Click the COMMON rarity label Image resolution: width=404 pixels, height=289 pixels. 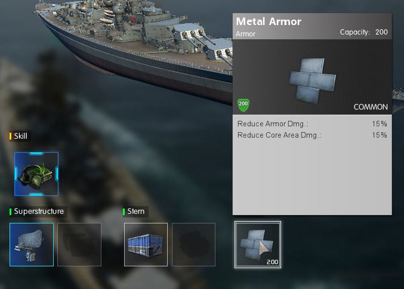pyautogui.click(x=371, y=107)
